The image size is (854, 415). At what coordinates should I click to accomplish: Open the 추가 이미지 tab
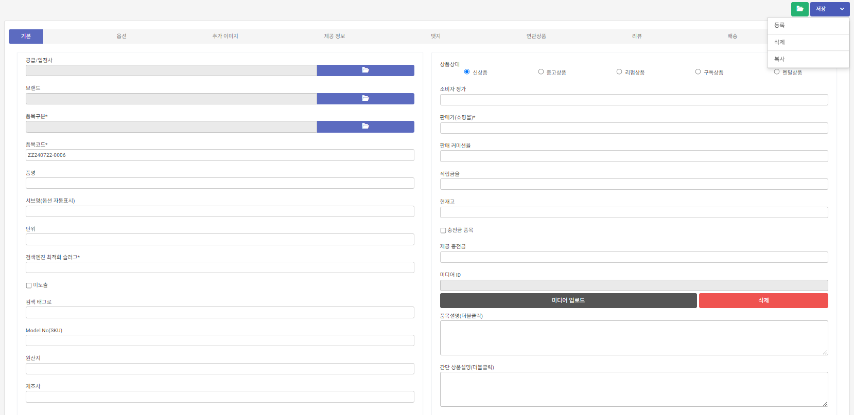[225, 36]
